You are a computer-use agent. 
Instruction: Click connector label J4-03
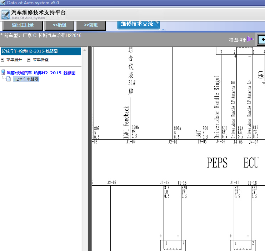(221, 141)
